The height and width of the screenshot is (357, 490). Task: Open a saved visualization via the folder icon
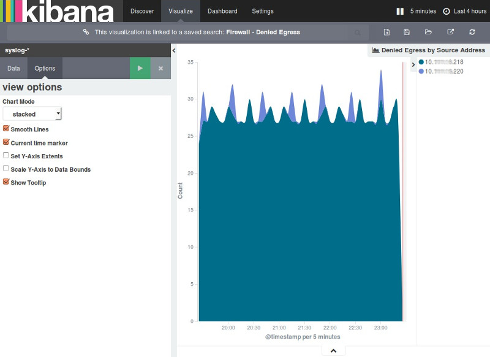(x=428, y=32)
